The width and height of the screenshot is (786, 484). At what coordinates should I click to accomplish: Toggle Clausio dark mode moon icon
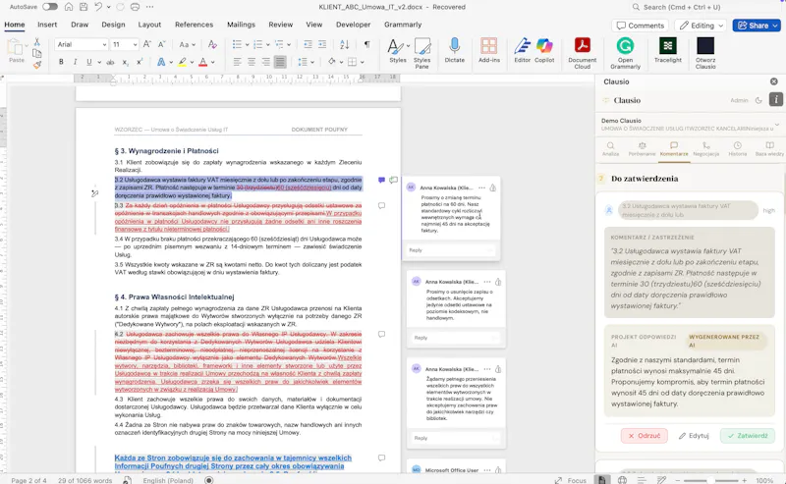click(758, 100)
